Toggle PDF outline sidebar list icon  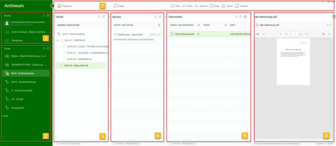click(258, 34)
